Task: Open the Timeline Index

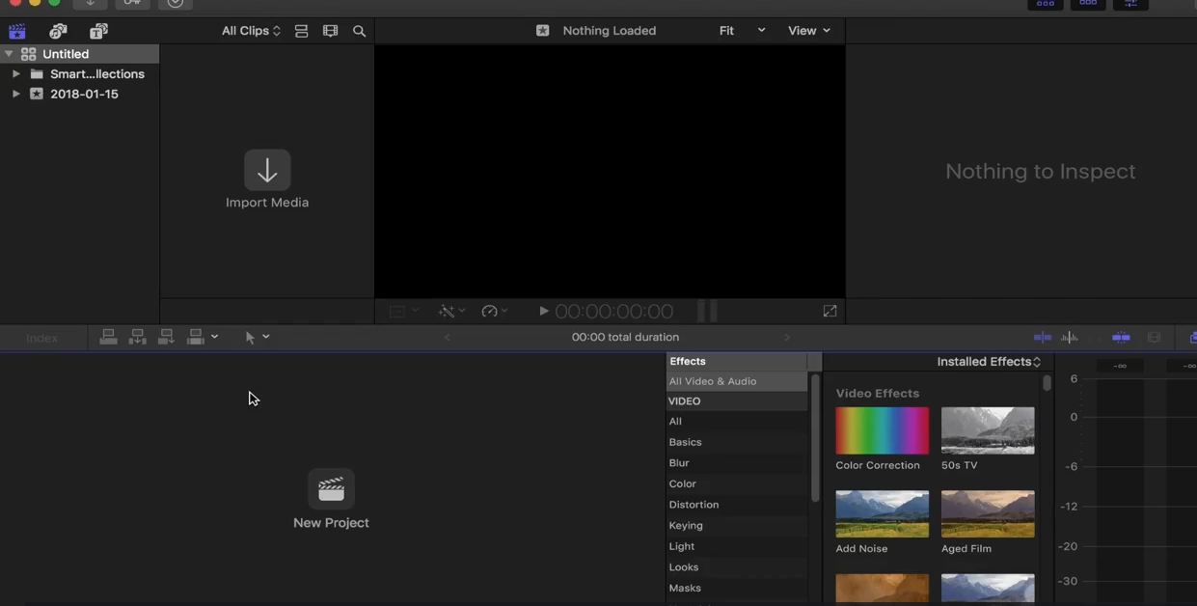Action: pyautogui.click(x=41, y=337)
